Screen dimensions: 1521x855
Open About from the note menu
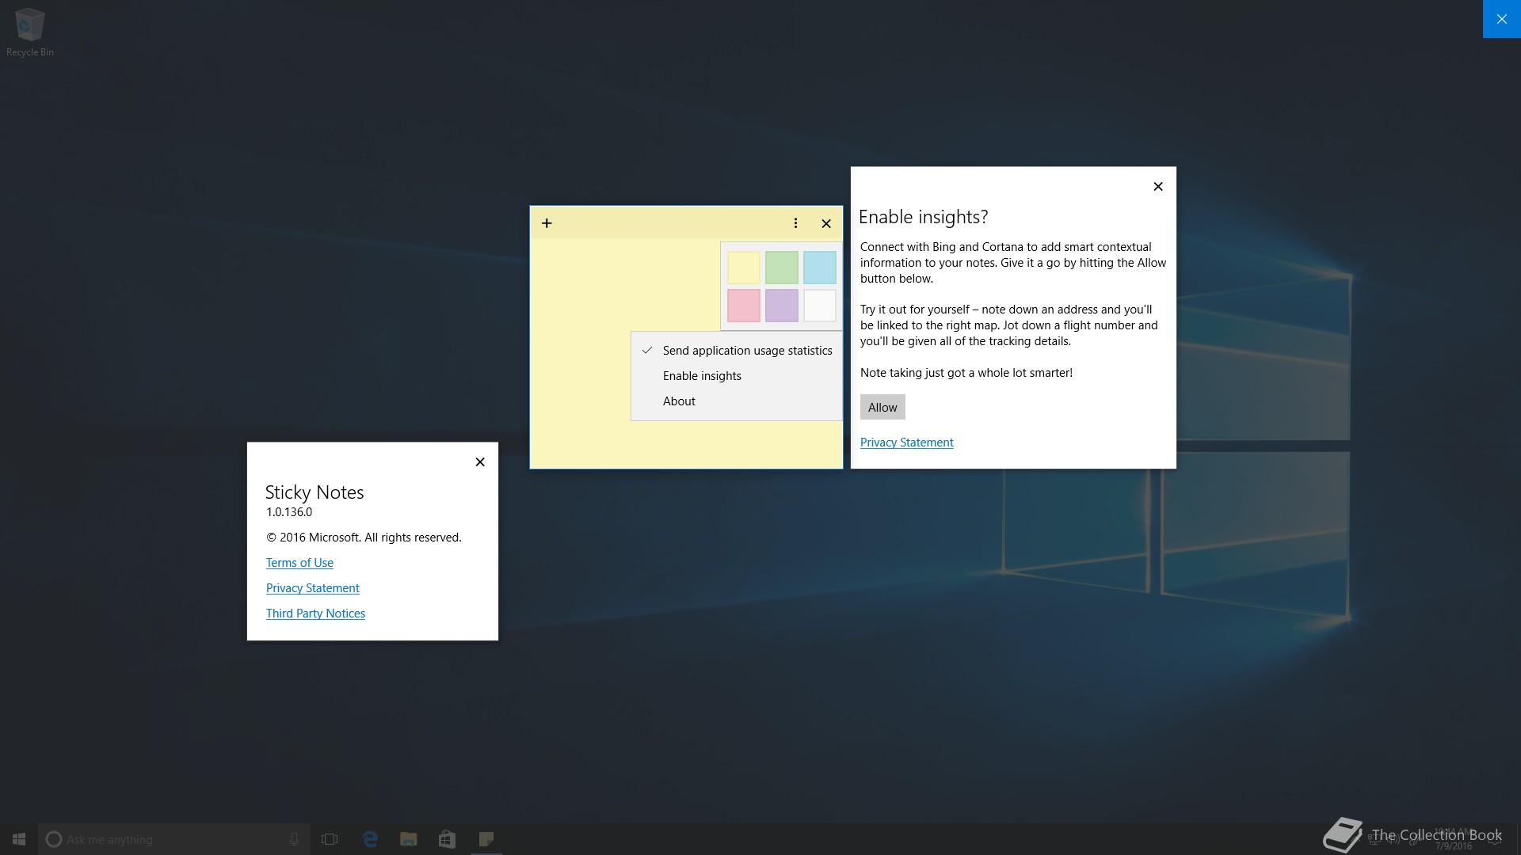click(737, 401)
